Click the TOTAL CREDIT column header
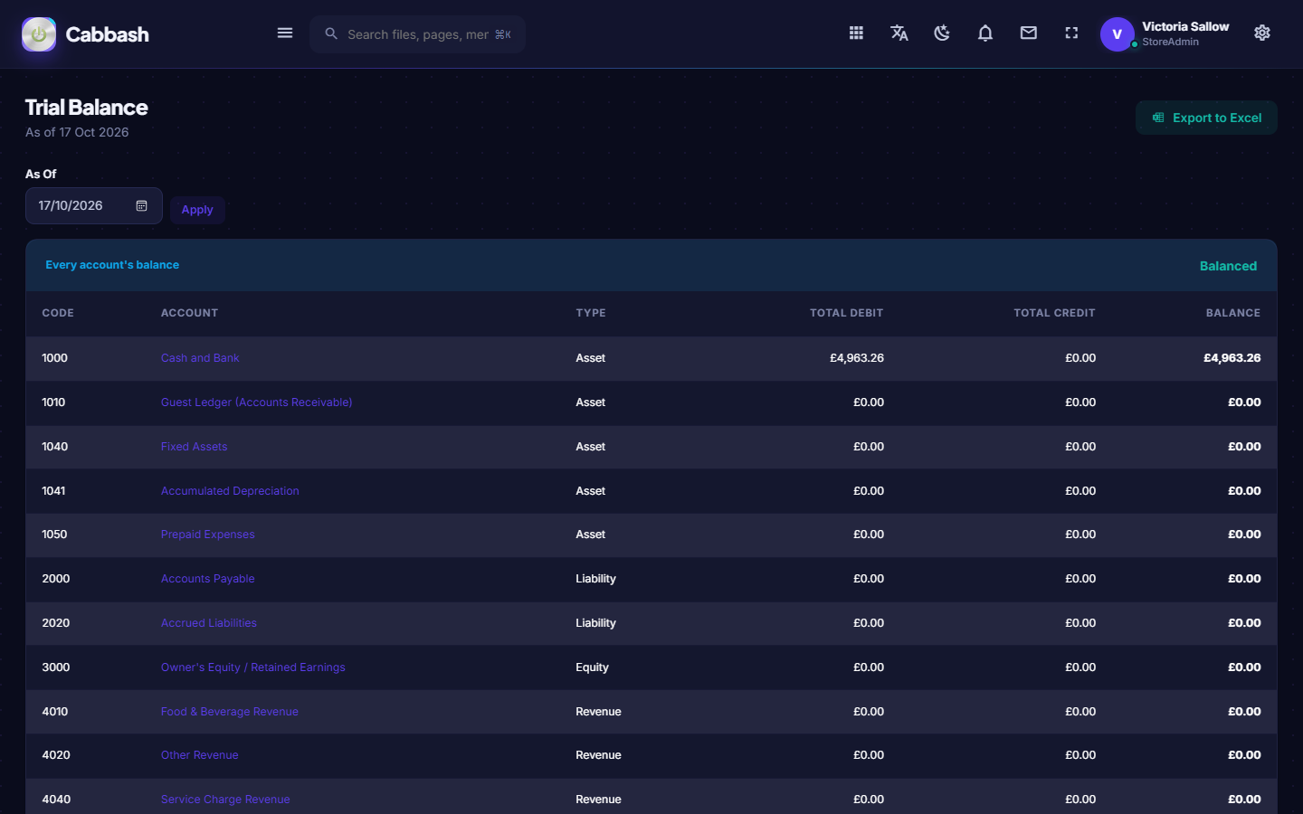 (1054, 313)
